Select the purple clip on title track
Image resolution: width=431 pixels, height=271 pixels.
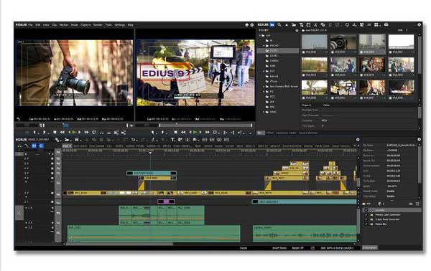(166, 202)
